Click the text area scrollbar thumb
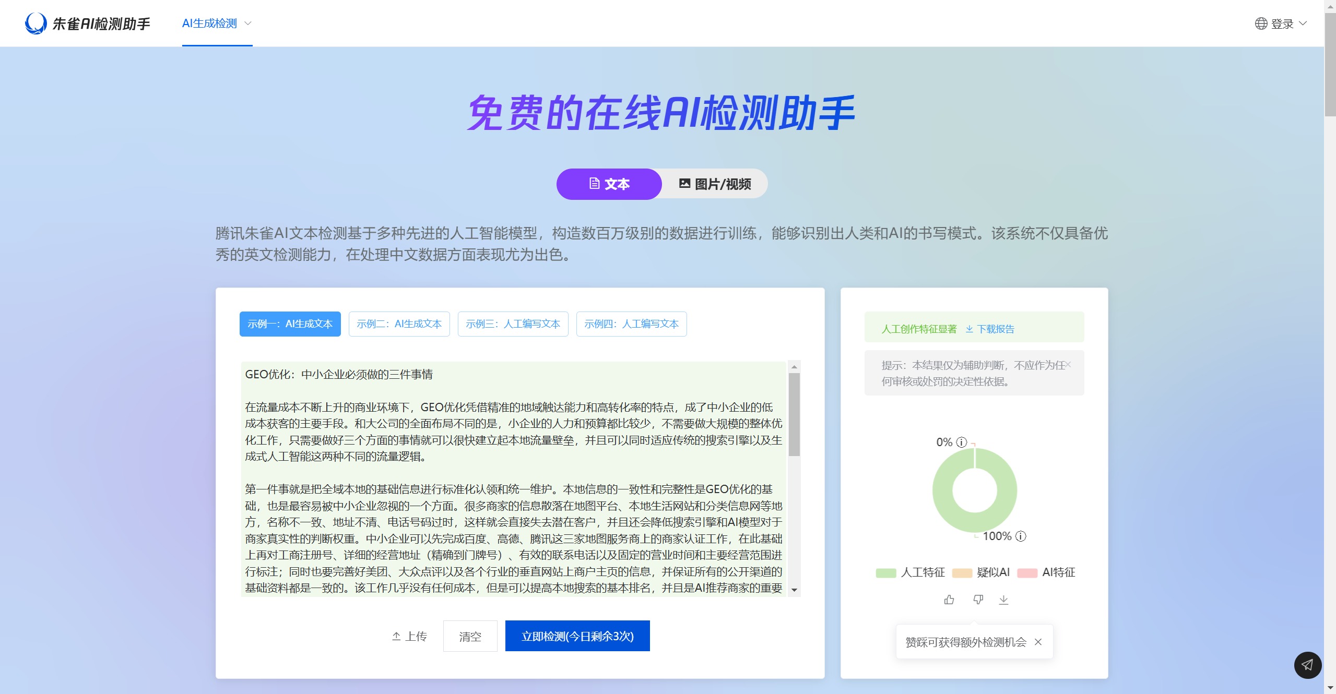This screenshot has height=694, width=1336. [x=794, y=414]
